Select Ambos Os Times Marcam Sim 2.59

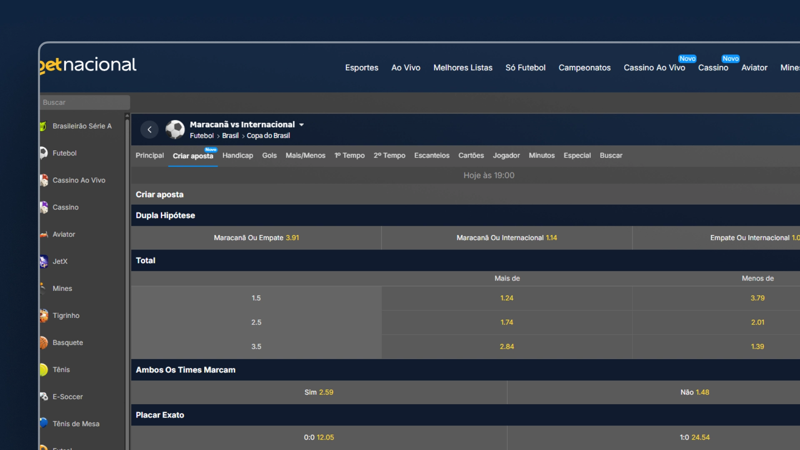point(319,392)
